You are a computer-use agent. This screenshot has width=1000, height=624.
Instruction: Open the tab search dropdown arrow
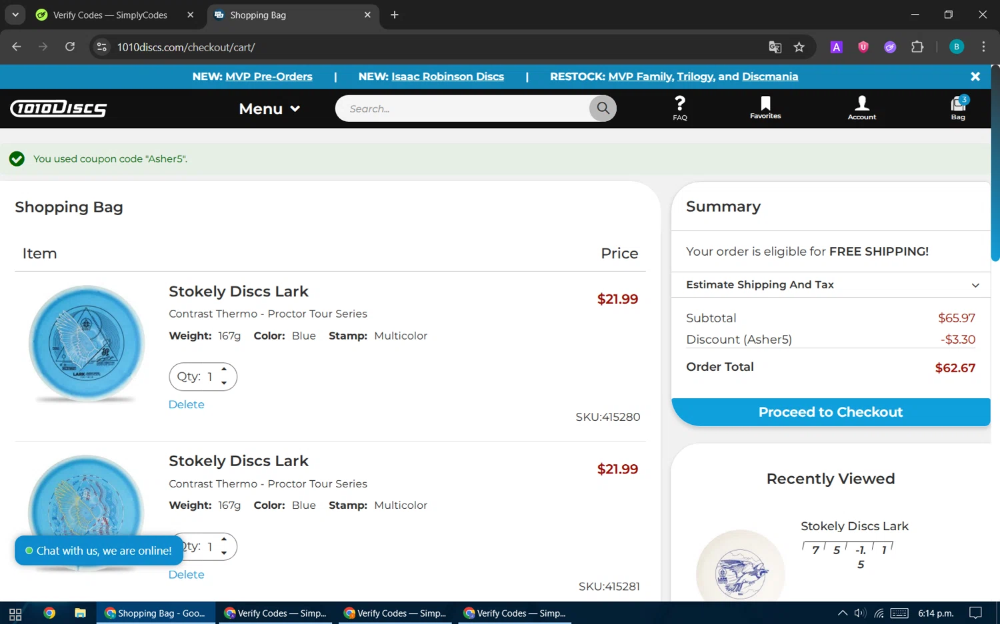[15, 15]
